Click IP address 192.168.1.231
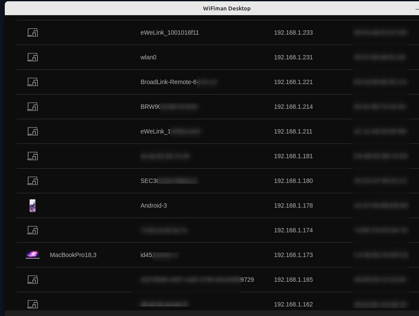The width and height of the screenshot is (419, 316). pos(293,57)
